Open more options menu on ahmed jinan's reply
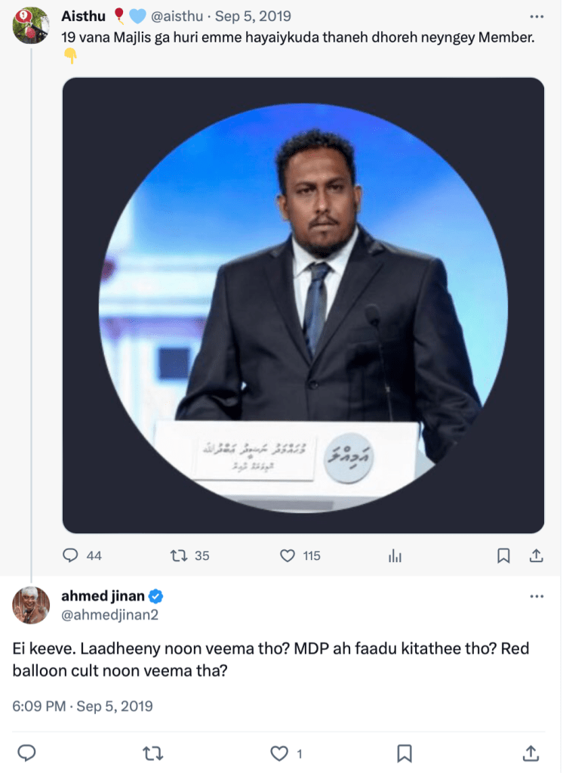 coord(537,596)
